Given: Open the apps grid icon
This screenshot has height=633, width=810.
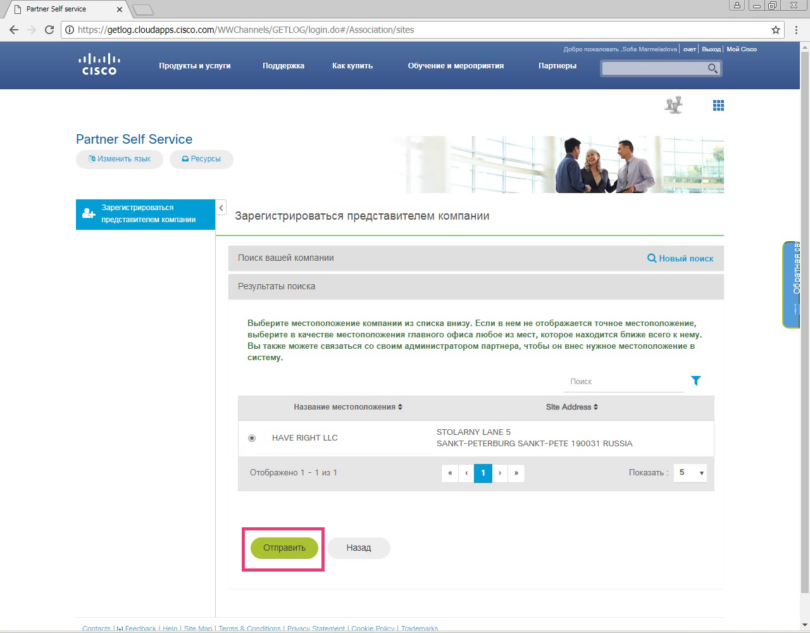Looking at the screenshot, I should tap(718, 106).
